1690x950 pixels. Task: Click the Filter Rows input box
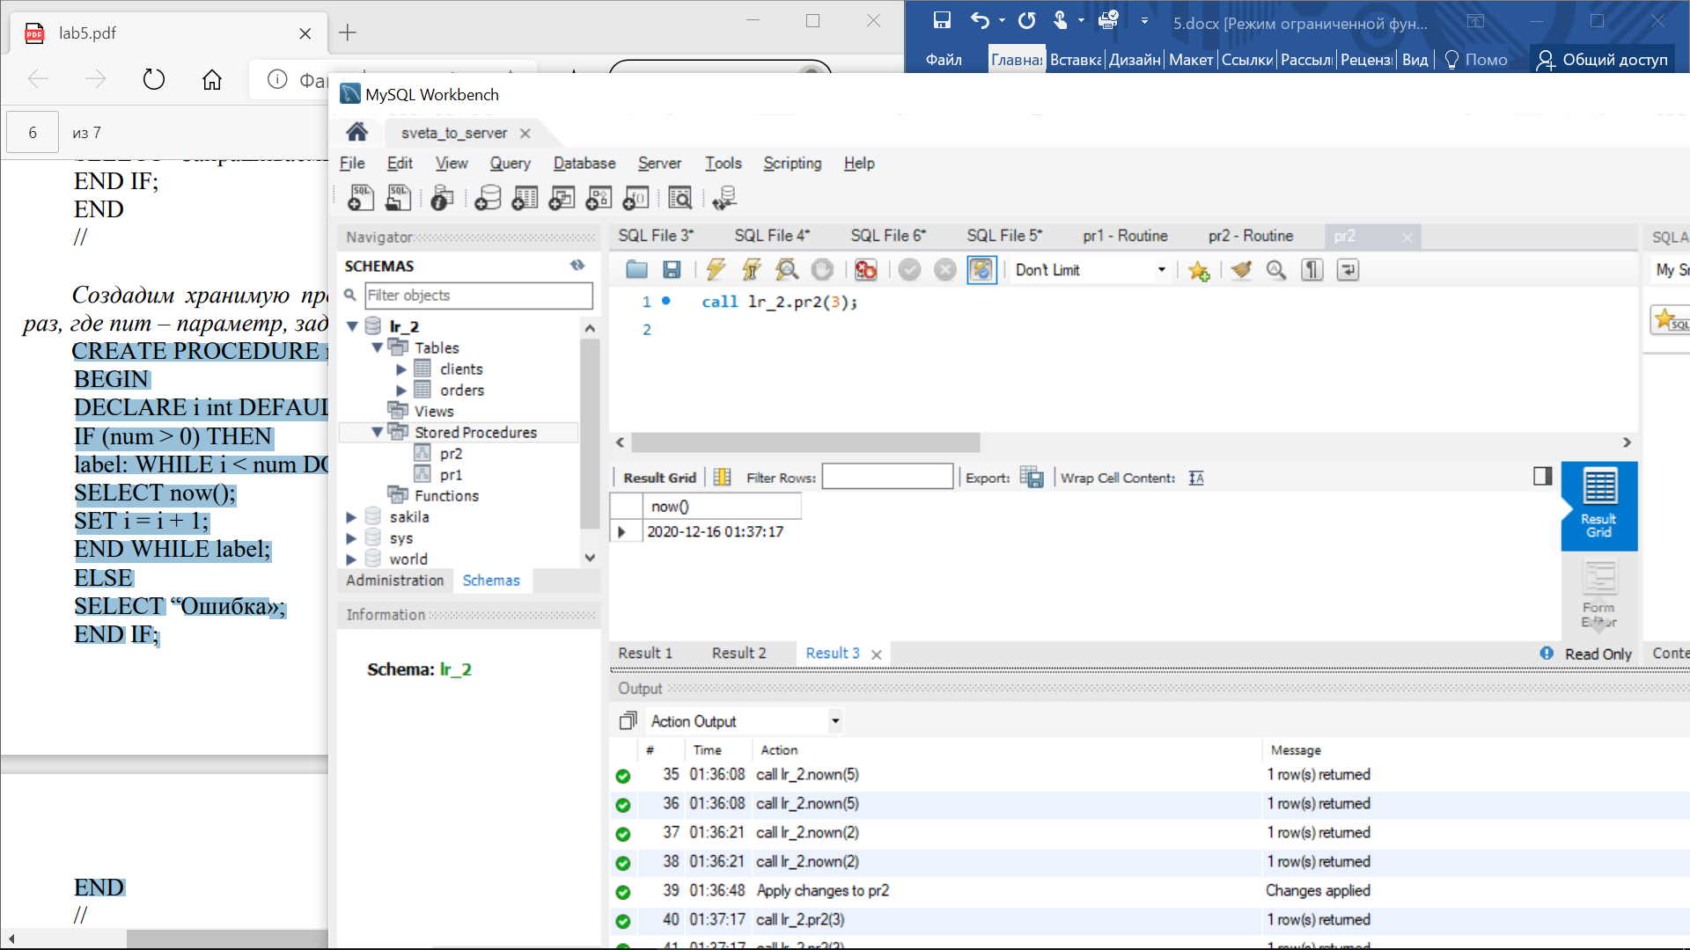point(887,477)
